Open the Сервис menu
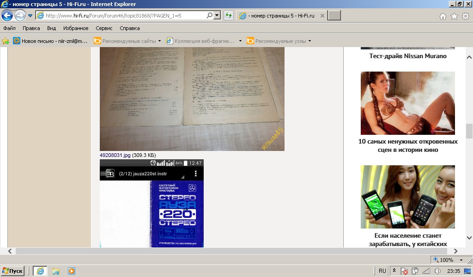 104,28
